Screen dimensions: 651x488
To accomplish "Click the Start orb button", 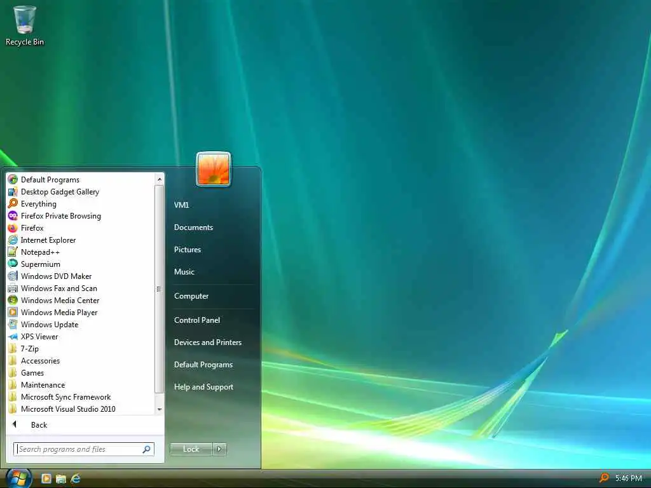I will [x=18, y=478].
